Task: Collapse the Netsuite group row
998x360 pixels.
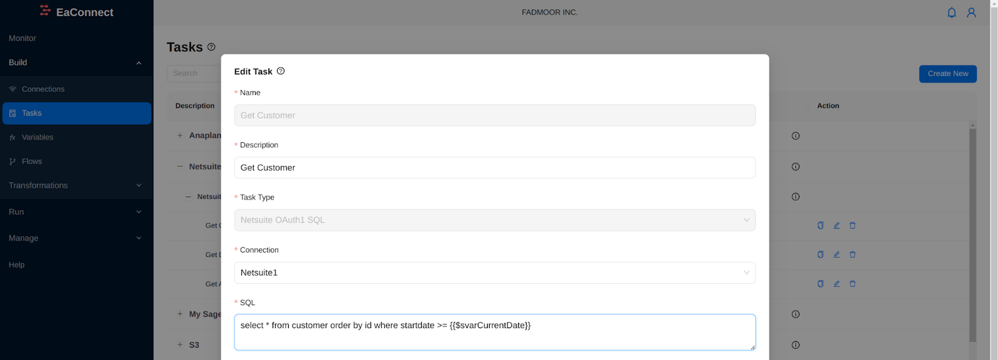Action: coord(180,167)
